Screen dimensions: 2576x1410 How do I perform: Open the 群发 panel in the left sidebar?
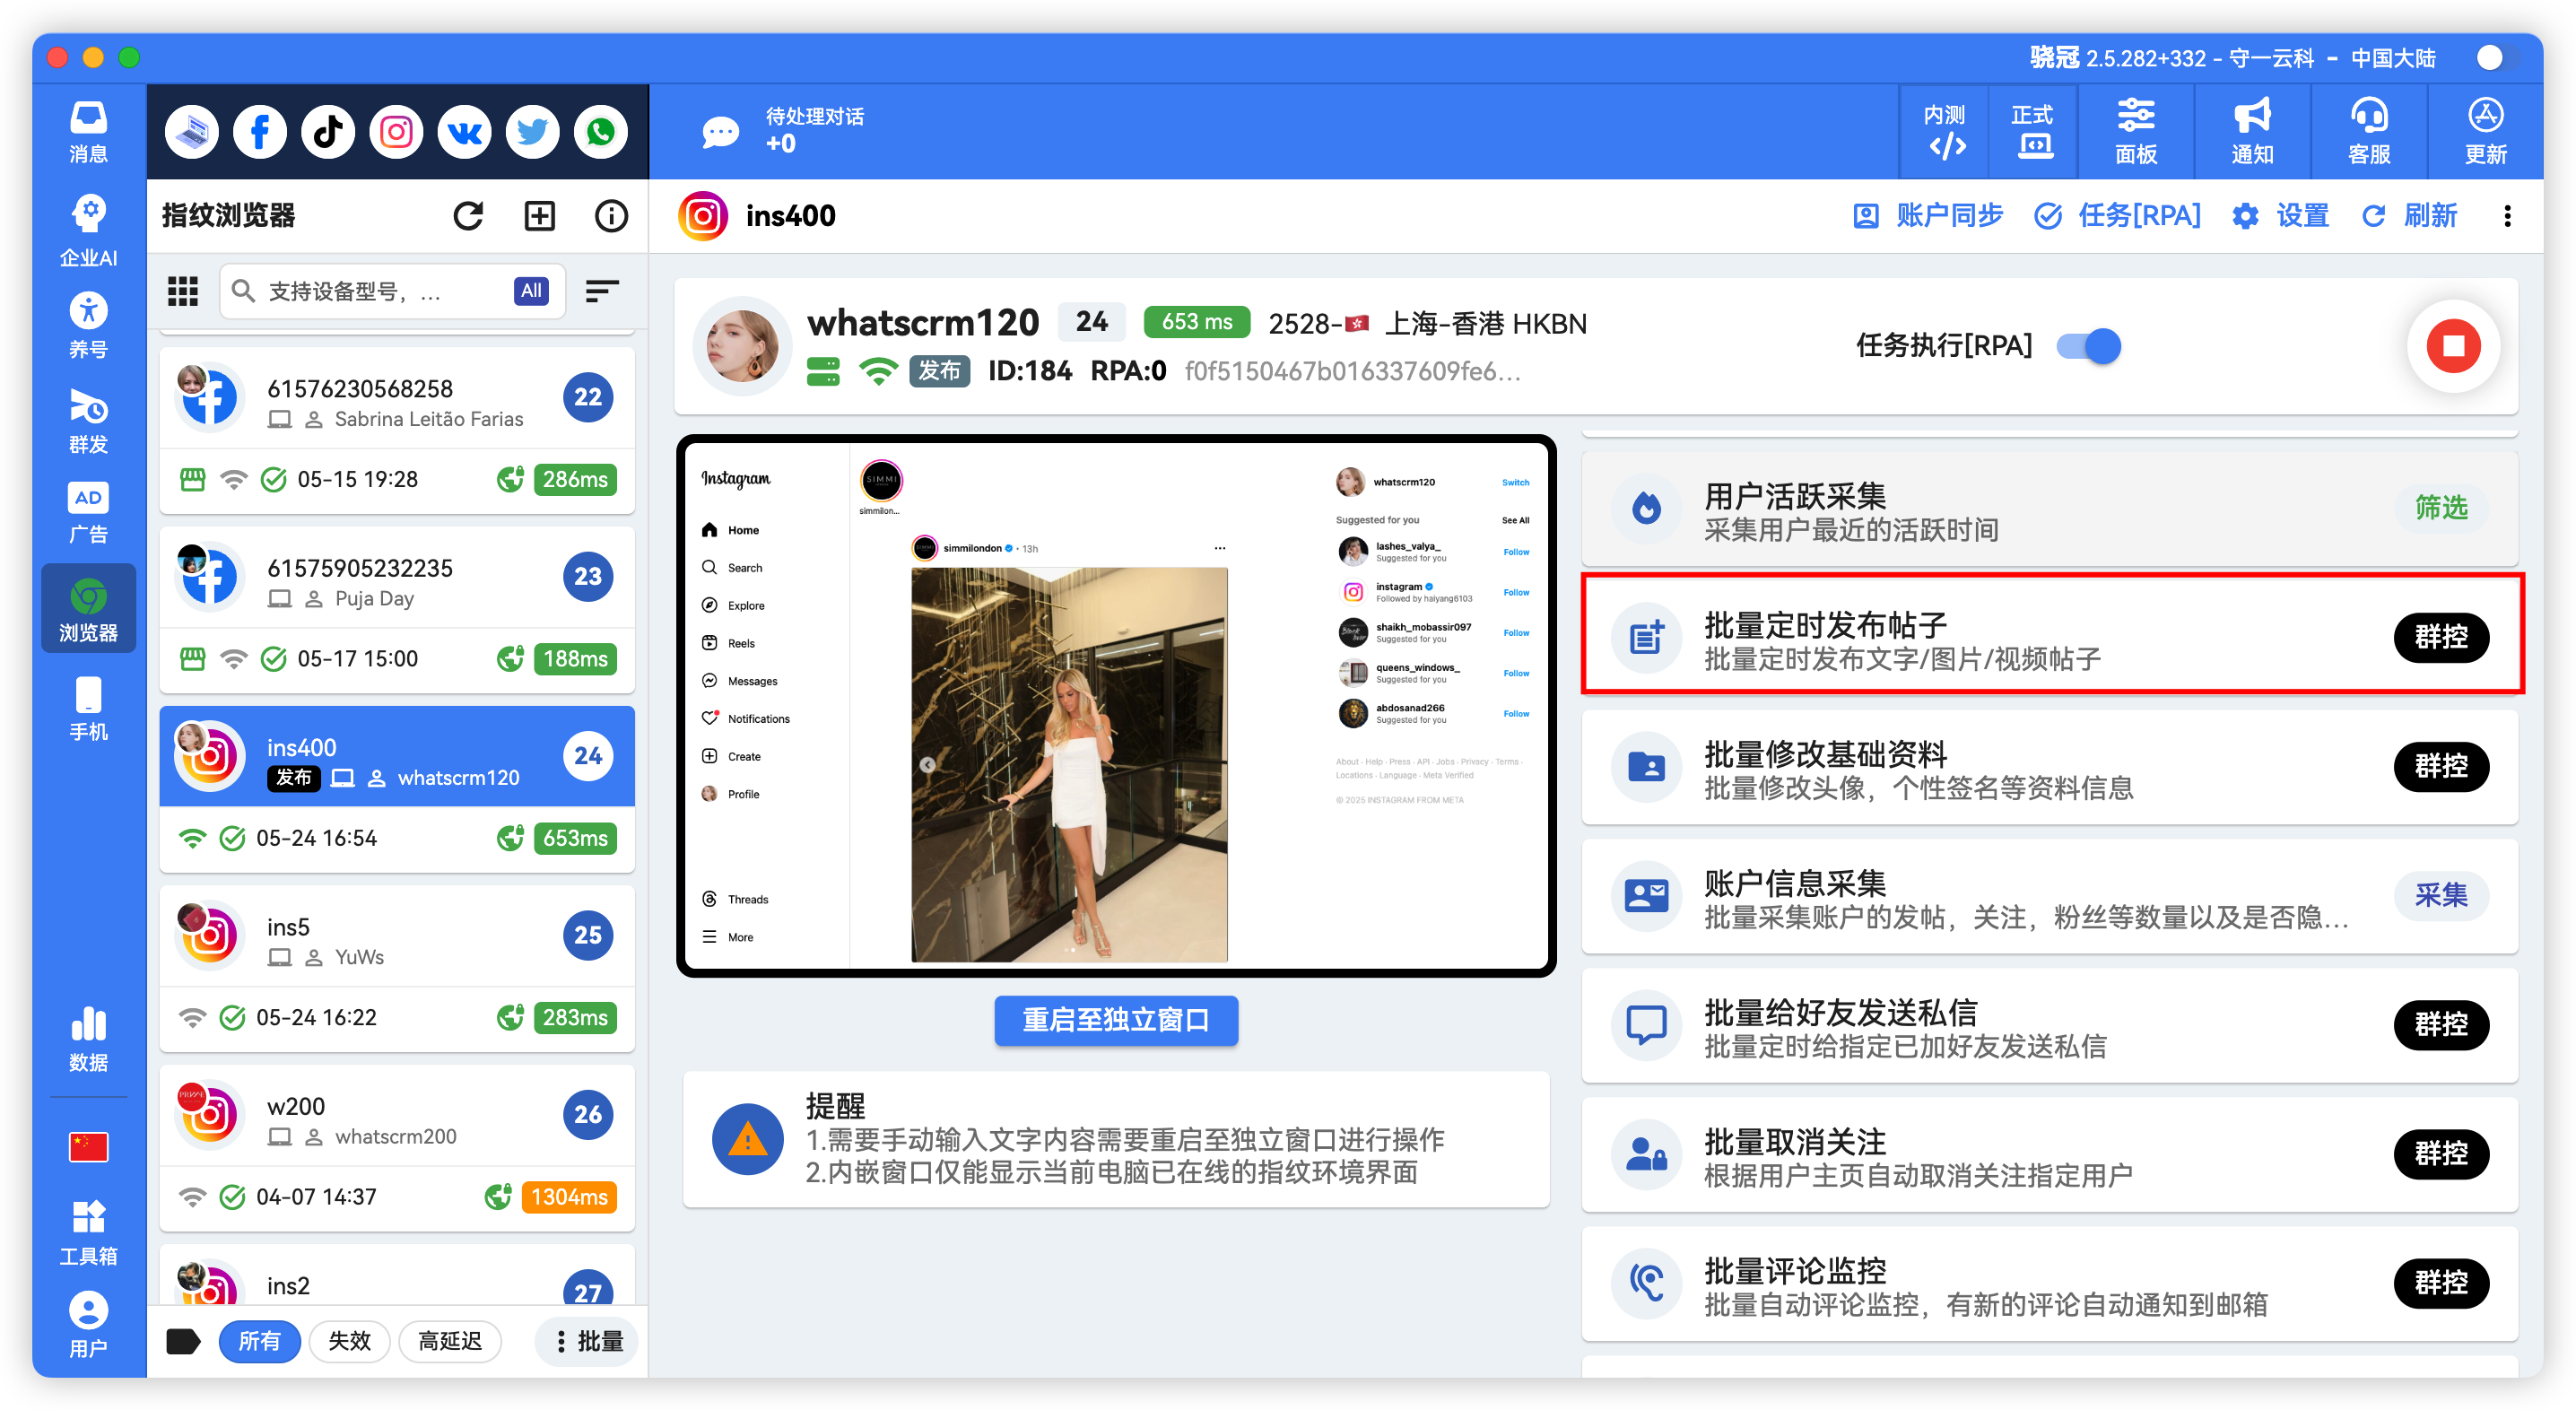pyautogui.click(x=88, y=421)
